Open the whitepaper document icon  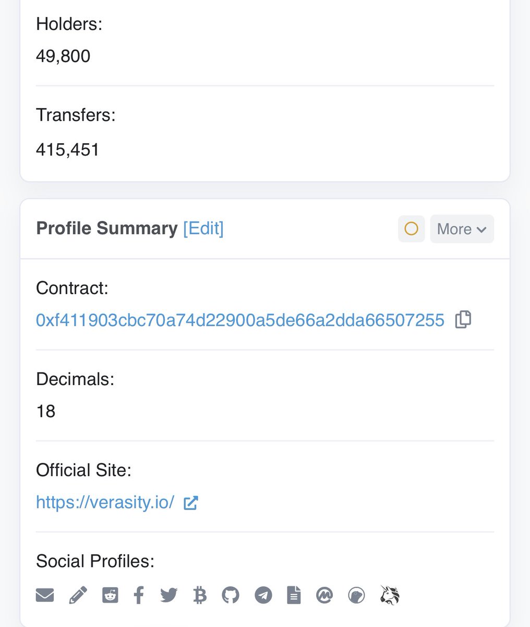coord(294,595)
